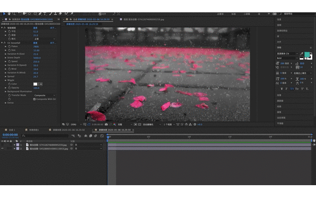Click the show channel color icon in viewer

pyautogui.click(x=114, y=125)
